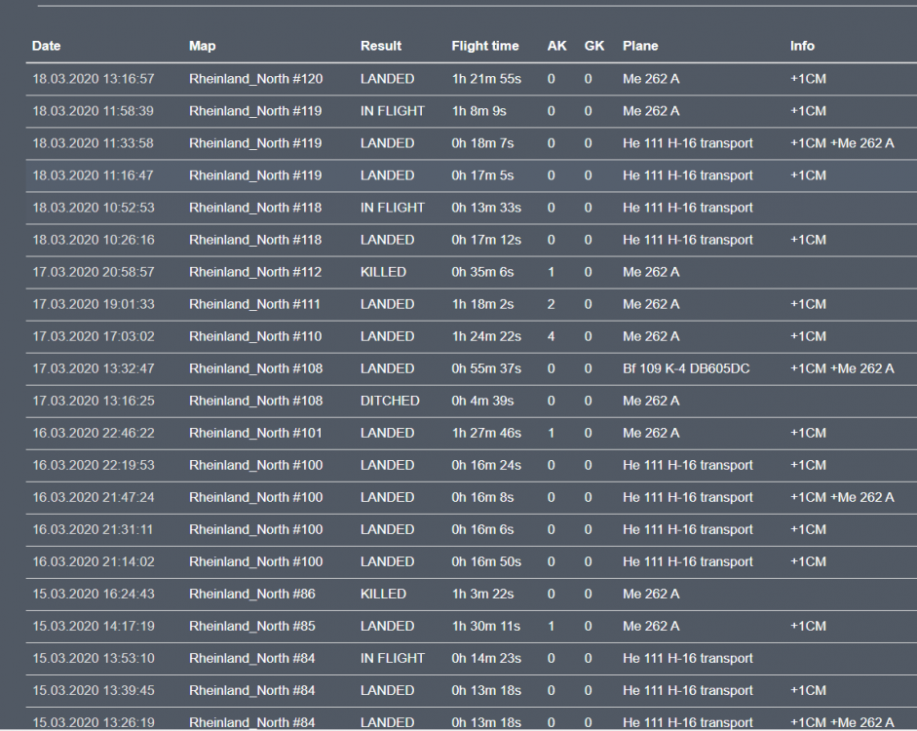Click the Plane column header

[x=640, y=46]
